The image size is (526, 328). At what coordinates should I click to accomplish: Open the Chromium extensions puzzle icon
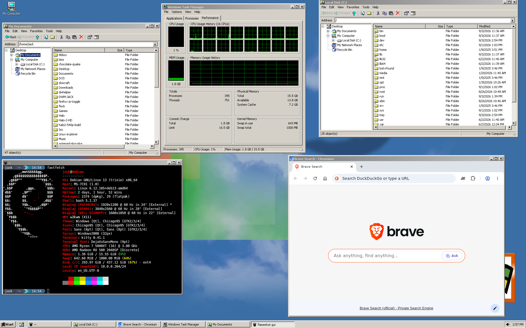click(x=473, y=178)
